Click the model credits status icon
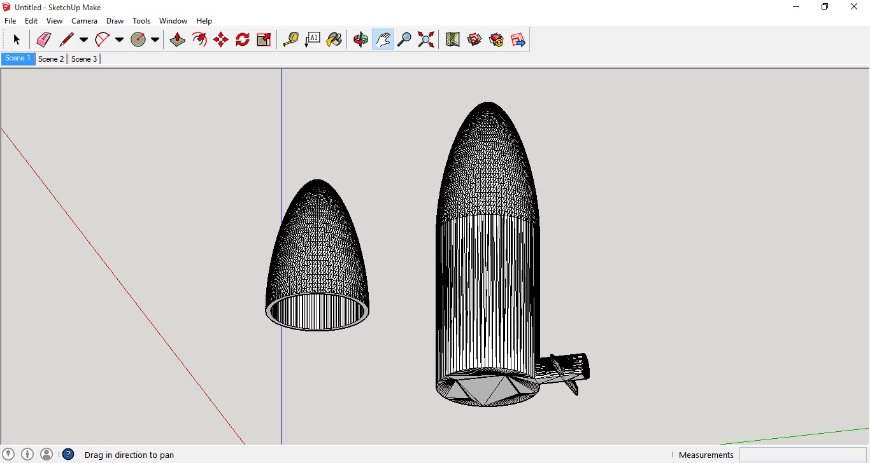 click(27, 454)
